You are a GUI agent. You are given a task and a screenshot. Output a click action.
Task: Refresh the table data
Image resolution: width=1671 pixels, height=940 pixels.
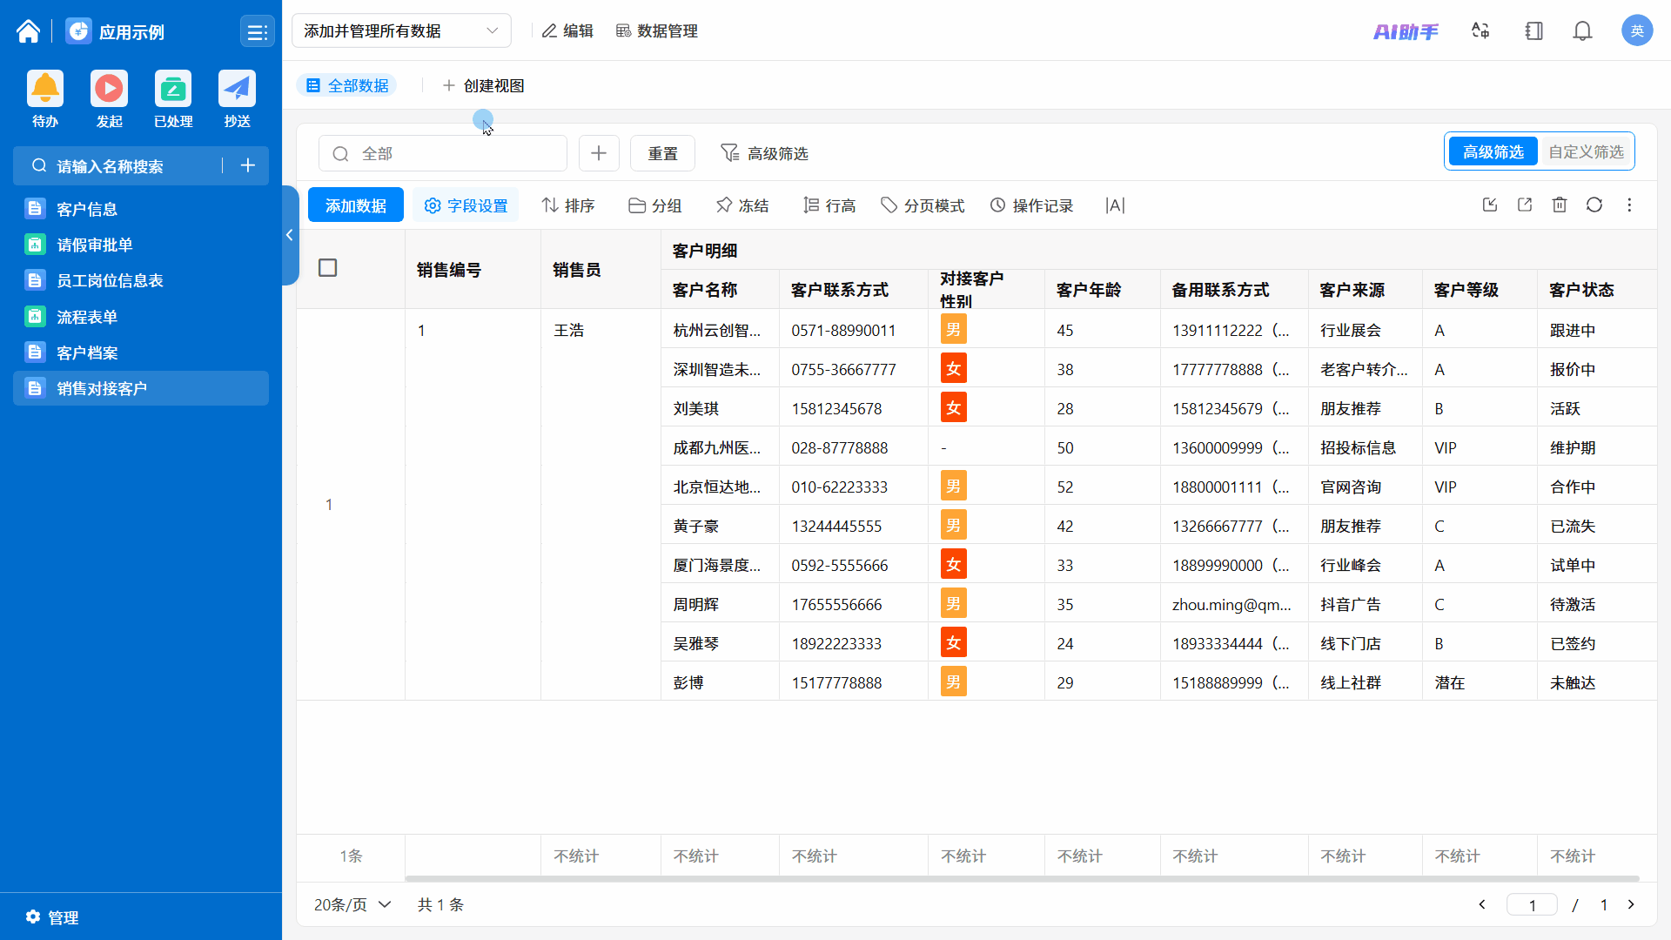coord(1594,205)
